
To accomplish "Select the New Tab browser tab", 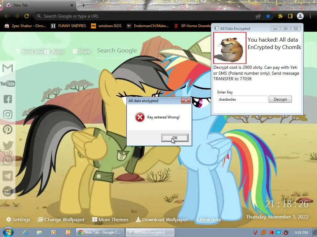I will click(39, 5).
